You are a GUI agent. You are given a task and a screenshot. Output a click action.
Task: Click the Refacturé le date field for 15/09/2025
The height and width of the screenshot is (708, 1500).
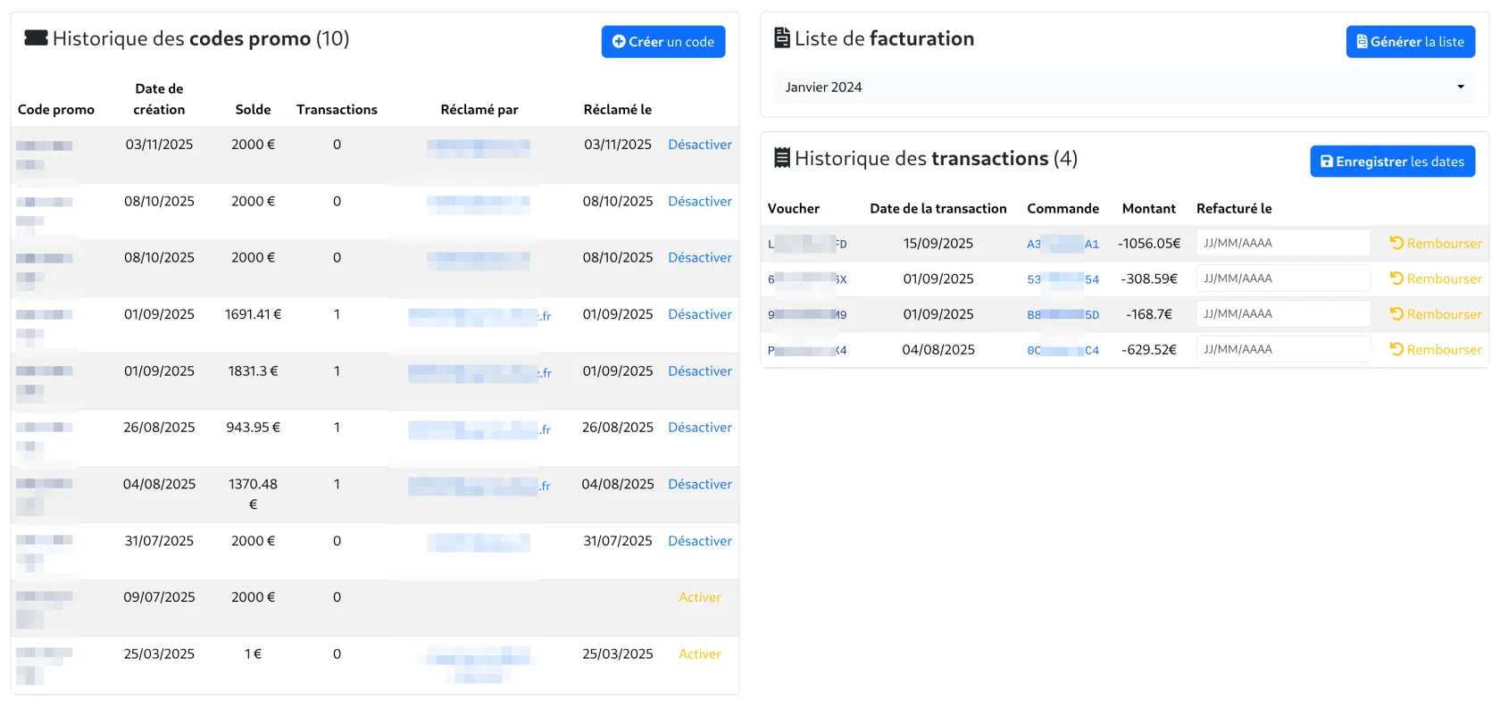pos(1282,243)
